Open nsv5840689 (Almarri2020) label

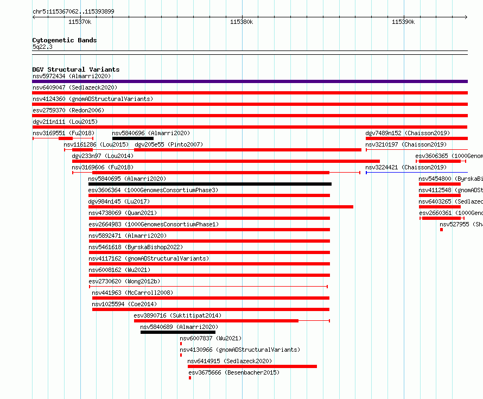click(x=179, y=327)
